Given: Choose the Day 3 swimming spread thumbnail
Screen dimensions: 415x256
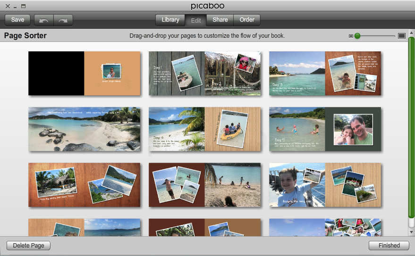Looking at the screenshot, I should 325,73.
